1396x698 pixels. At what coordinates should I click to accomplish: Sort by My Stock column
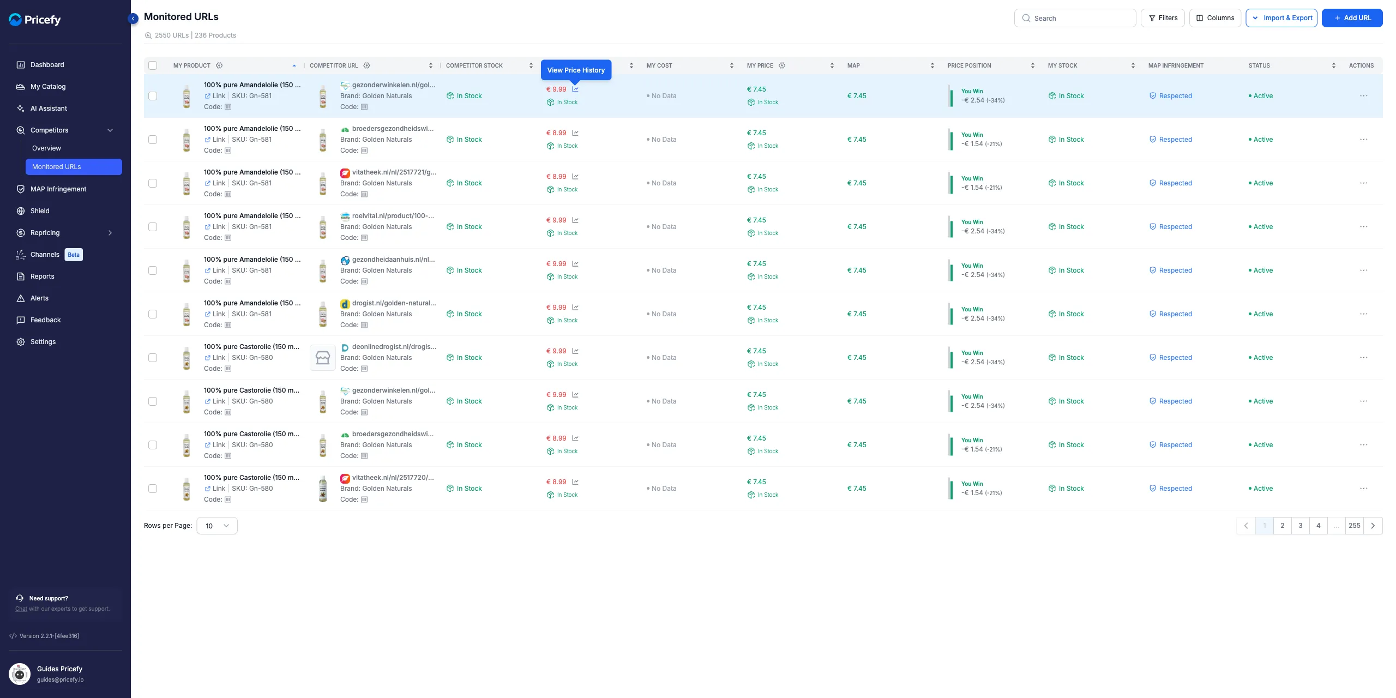pos(1133,65)
